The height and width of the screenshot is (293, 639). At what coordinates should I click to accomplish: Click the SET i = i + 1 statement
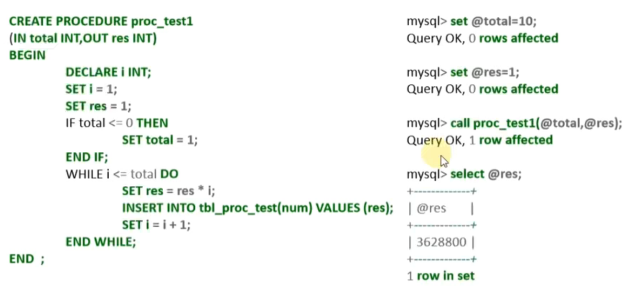click(156, 225)
